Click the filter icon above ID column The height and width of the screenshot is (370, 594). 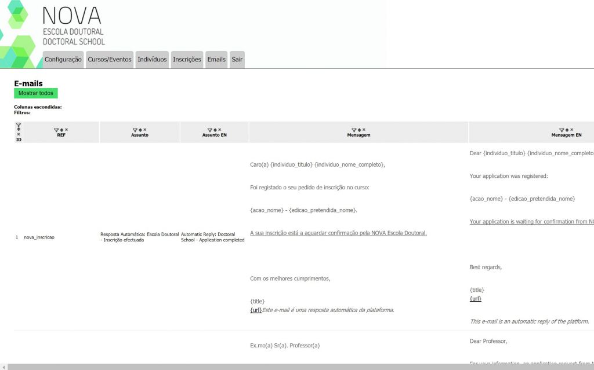tap(19, 124)
